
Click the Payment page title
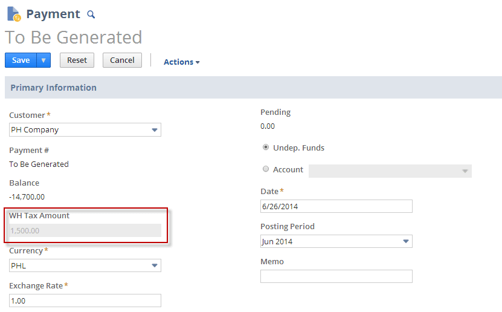tap(53, 14)
